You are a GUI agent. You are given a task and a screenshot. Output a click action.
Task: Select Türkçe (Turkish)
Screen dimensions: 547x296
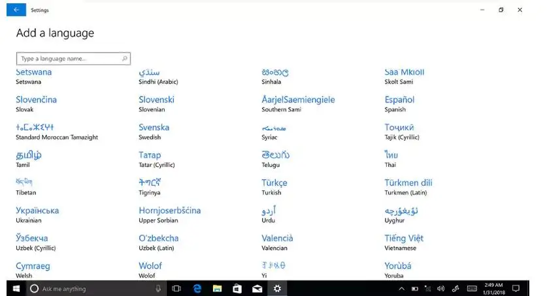tap(274, 187)
